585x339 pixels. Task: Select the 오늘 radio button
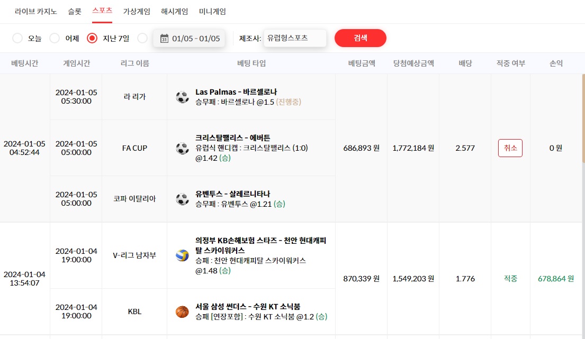[17, 38]
